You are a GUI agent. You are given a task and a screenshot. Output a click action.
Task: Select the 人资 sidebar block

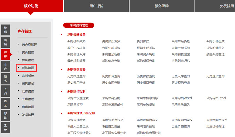[x=6, y=91]
